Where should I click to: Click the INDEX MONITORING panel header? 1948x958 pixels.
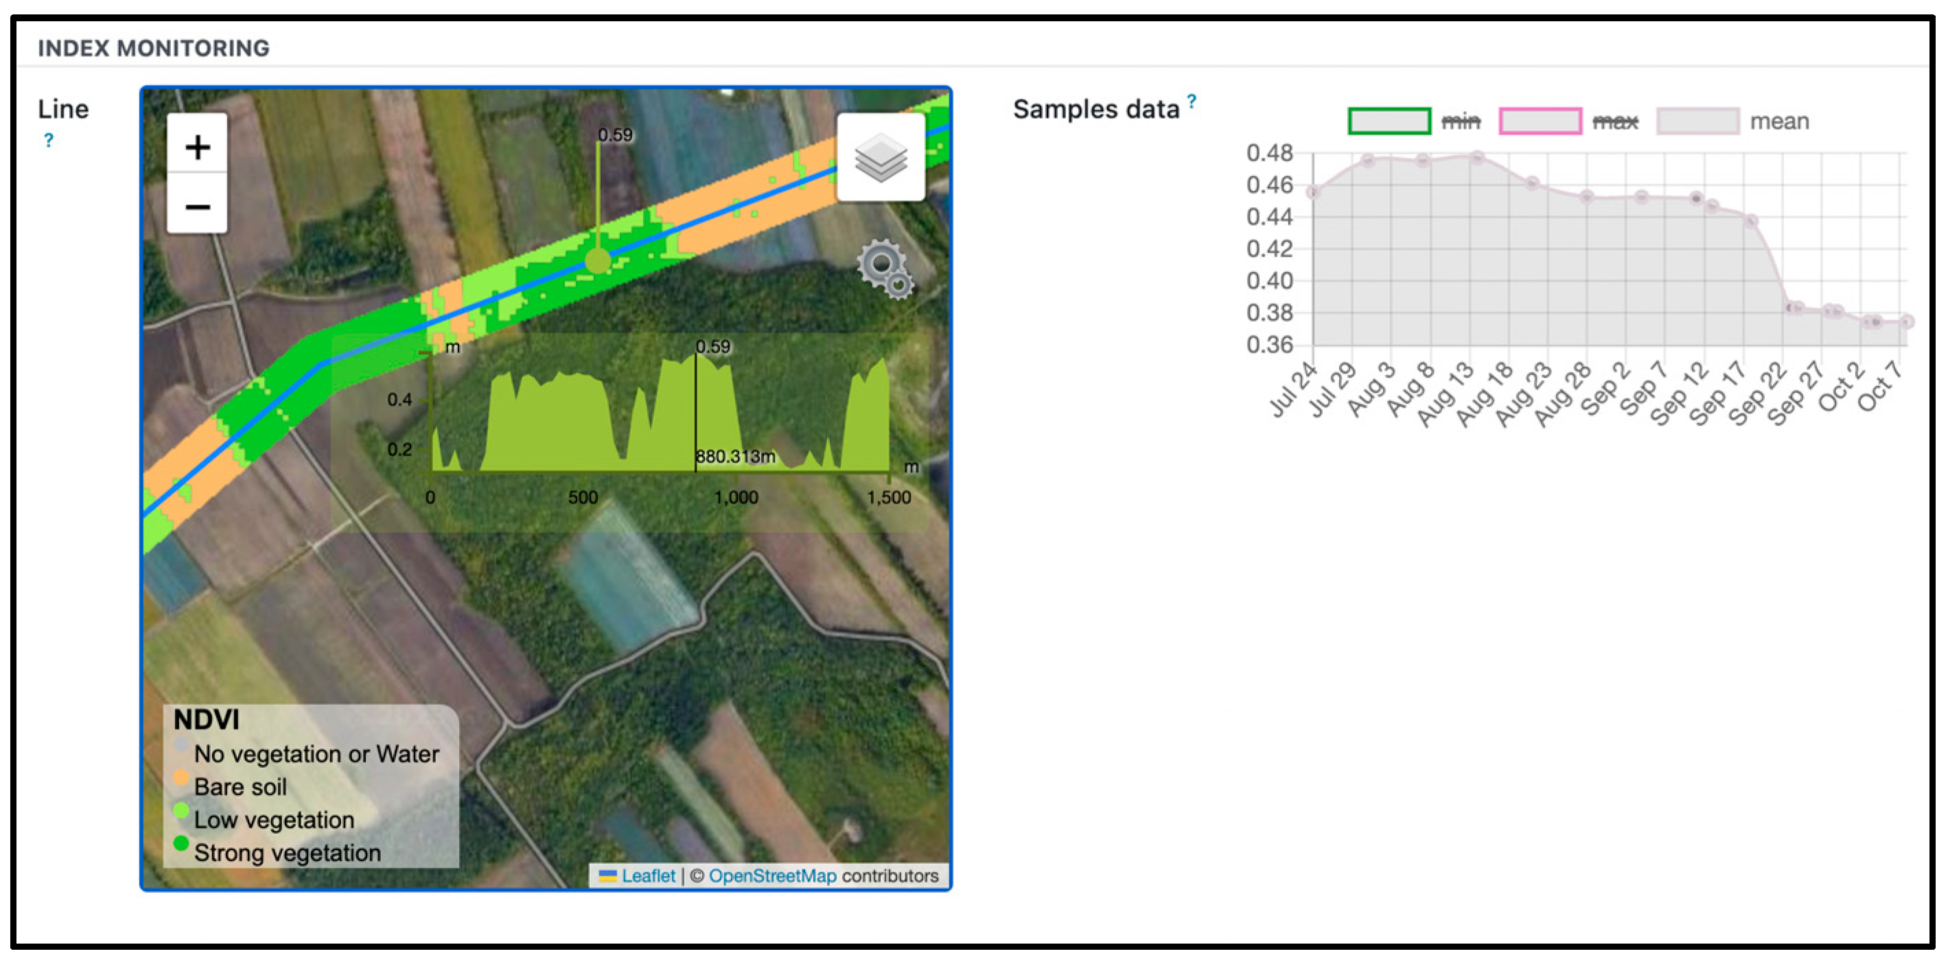coord(154,49)
